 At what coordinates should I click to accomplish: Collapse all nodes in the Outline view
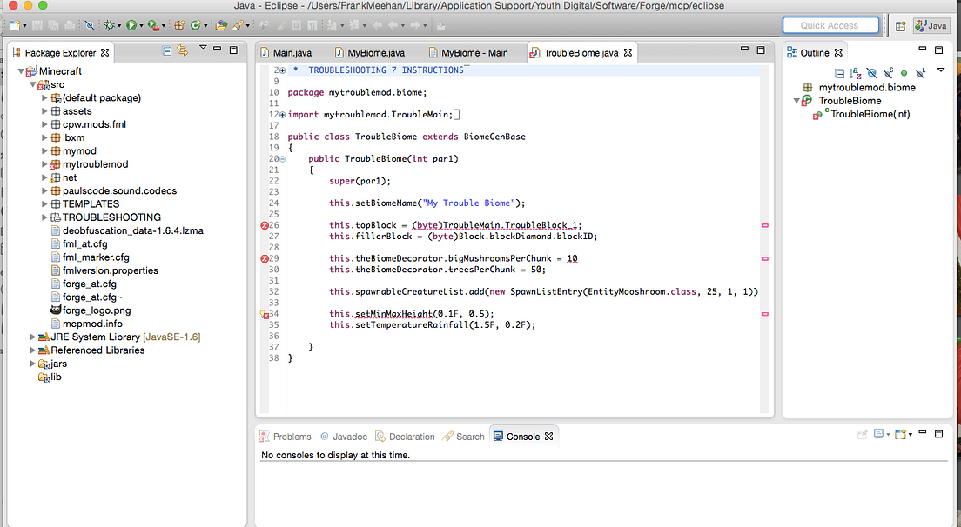coord(840,73)
